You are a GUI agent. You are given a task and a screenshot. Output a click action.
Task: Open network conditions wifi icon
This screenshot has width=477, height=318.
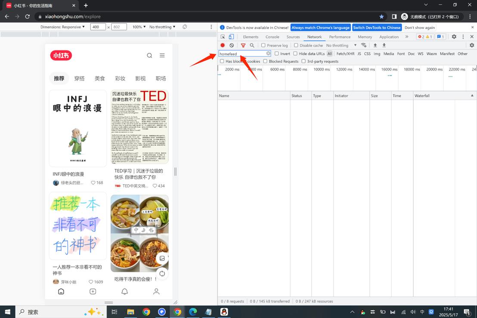[363, 45]
